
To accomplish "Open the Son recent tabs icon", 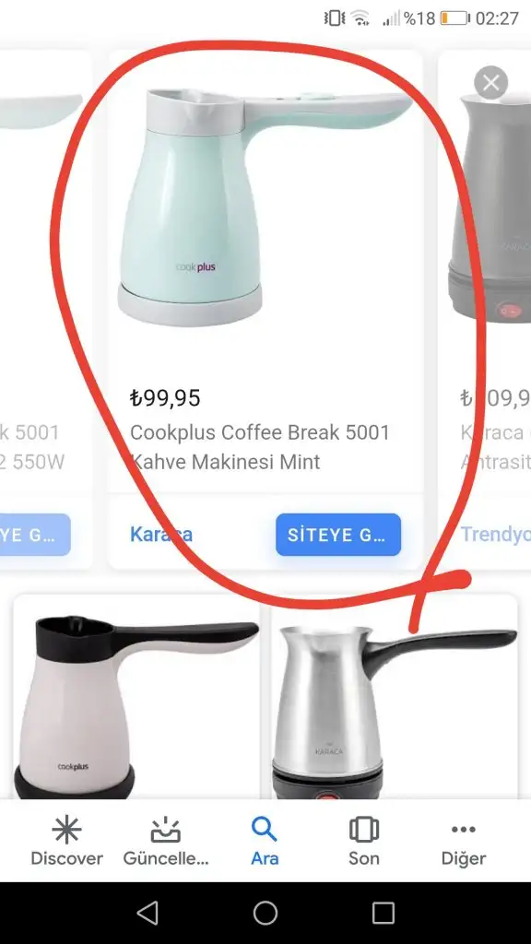I will 363,841.
